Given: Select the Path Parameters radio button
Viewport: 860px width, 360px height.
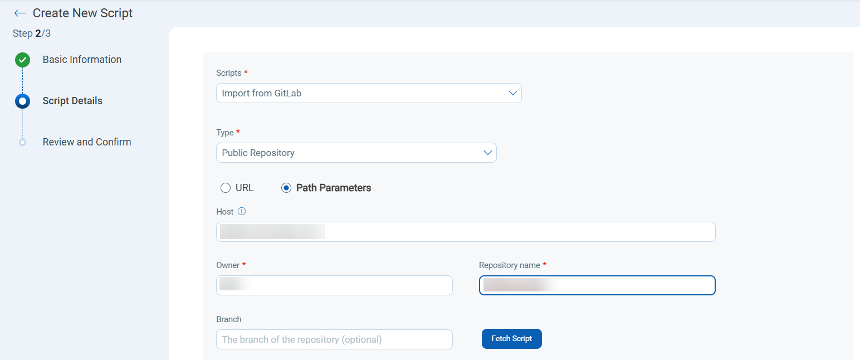Looking at the screenshot, I should 286,188.
